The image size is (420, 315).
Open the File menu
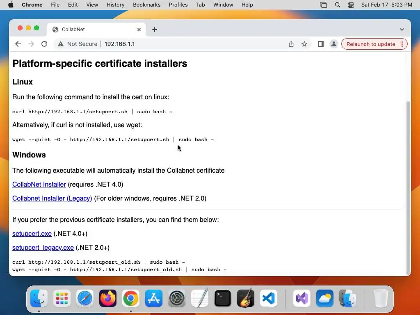55,5
